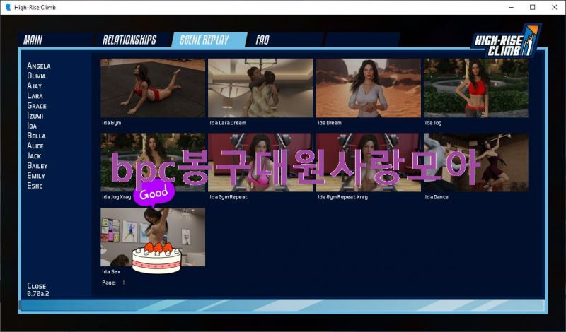Image resolution: width=566 pixels, height=332 pixels.
Task: Switch to the Main tab
Action: pyautogui.click(x=33, y=40)
